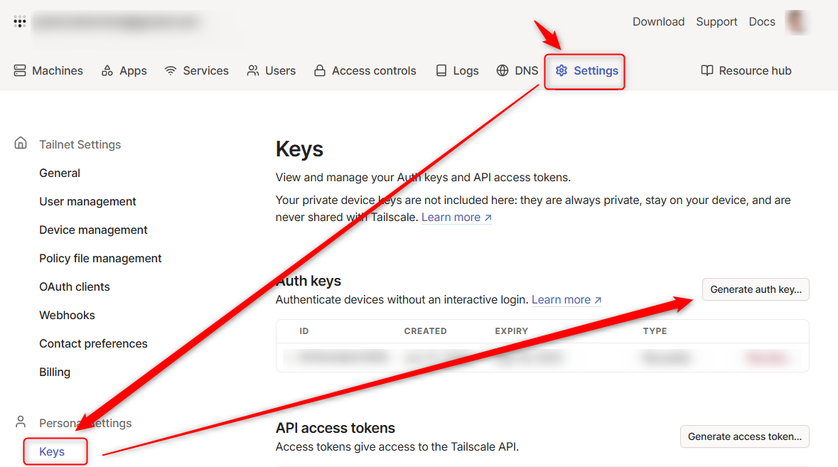Select the Settings tab
The width and height of the screenshot is (838, 467).
pyautogui.click(x=586, y=70)
